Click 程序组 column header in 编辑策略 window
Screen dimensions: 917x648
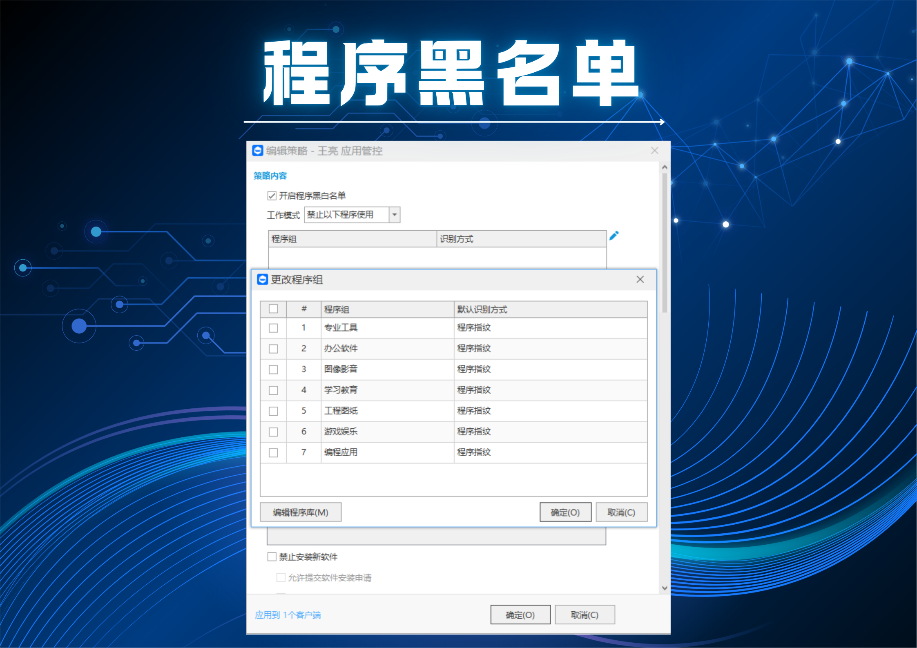coord(353,239)
